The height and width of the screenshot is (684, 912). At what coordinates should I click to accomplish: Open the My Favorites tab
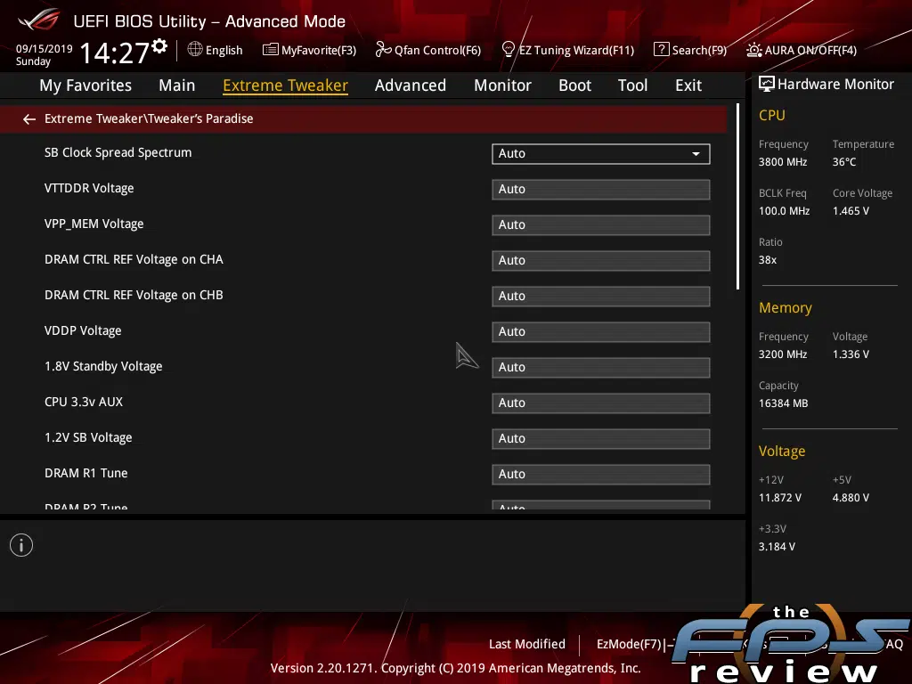pos(85,85)
